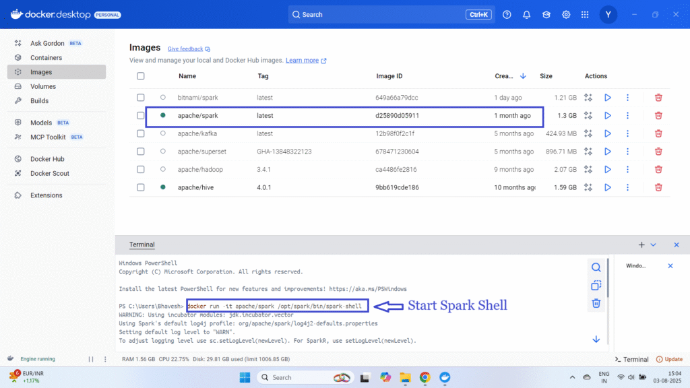The image size is (690, 388).
Task: Go to Containers in the sidebar
Action: click(x=46, y=58)
